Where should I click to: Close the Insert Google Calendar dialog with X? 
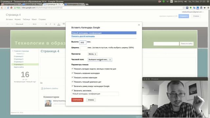pos(139,25)
